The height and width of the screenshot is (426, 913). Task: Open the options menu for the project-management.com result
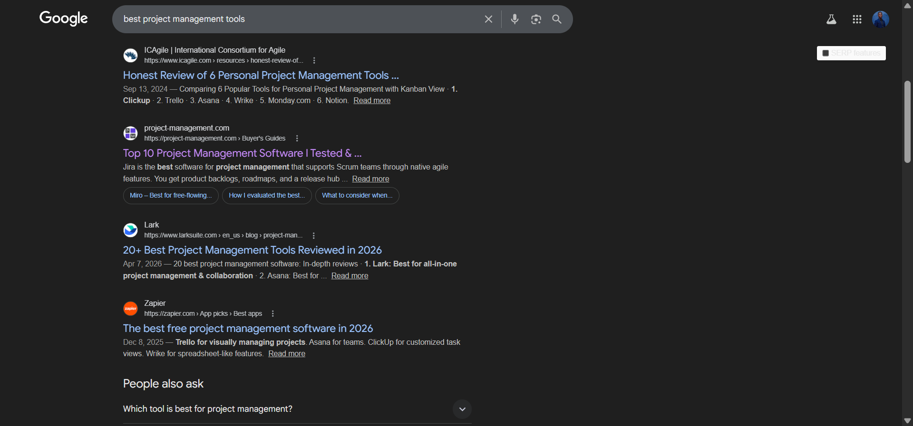coord(297,138)
